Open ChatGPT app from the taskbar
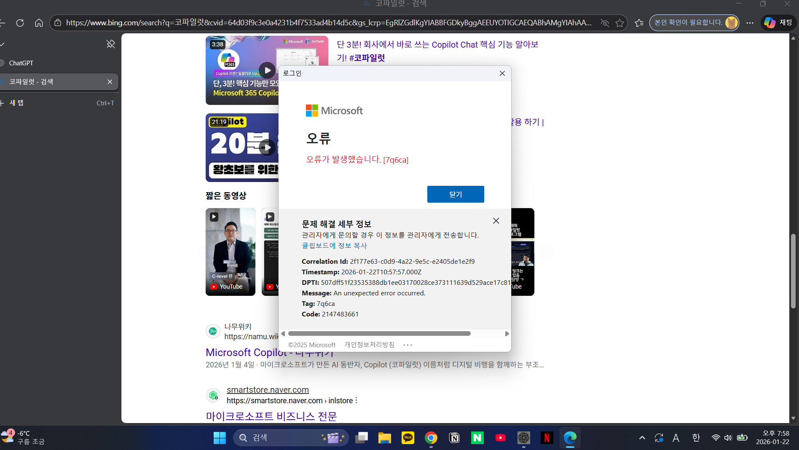 point(524,438)
